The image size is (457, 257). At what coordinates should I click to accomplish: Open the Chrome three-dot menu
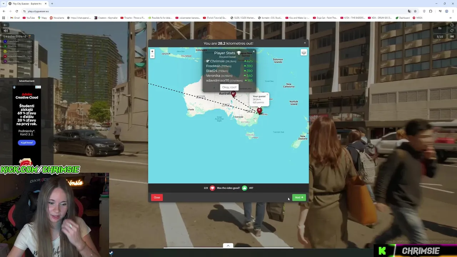point(453,11)
